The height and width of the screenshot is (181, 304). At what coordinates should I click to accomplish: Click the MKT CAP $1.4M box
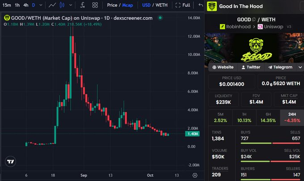(289, 99)
